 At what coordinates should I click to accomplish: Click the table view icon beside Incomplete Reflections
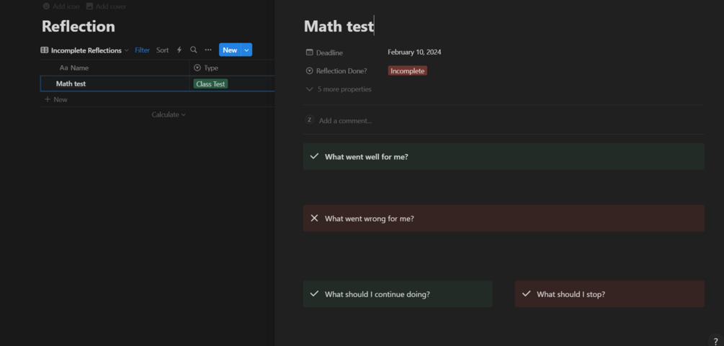45,50
